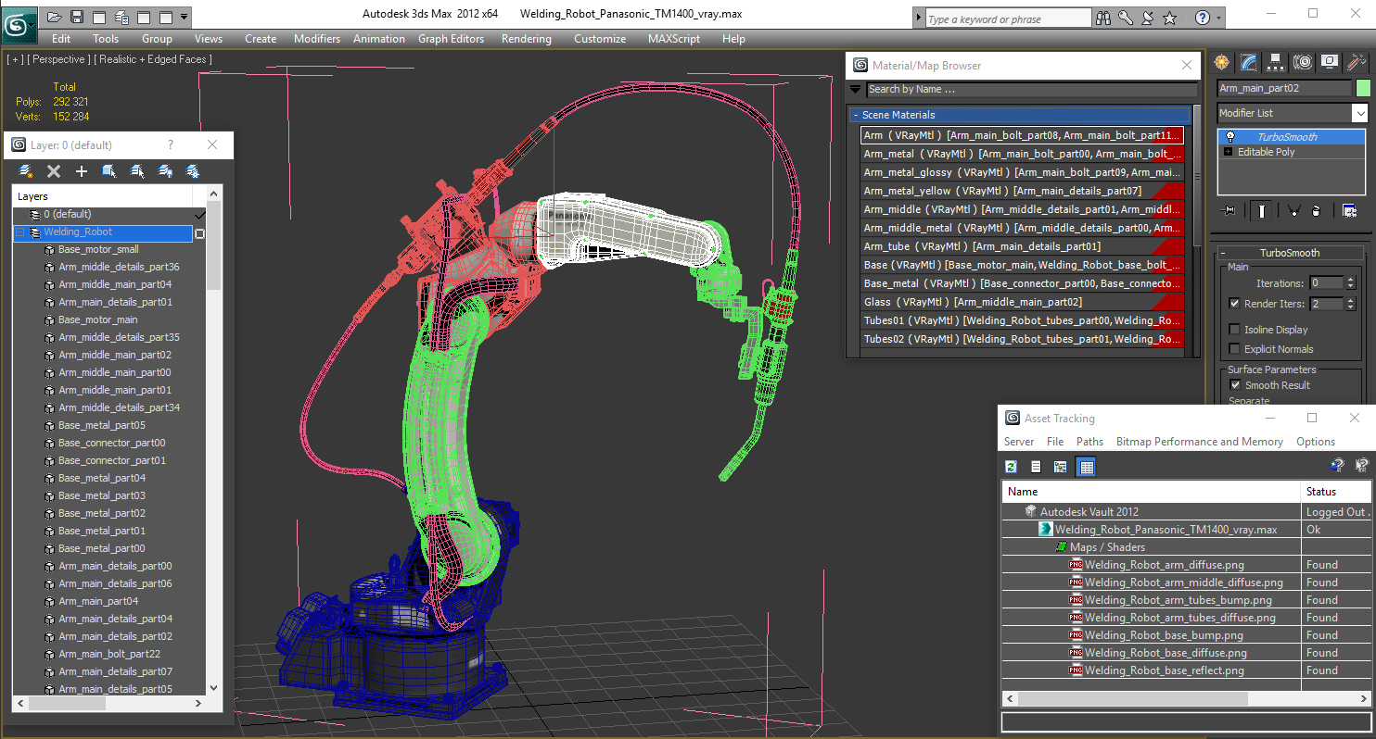Click the [Realistic + Edged Faces] shading label

coord(153,59)
